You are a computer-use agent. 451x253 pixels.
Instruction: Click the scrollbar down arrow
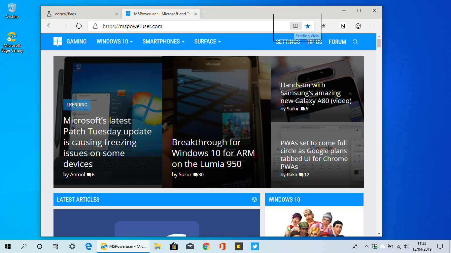click(379, 233)
